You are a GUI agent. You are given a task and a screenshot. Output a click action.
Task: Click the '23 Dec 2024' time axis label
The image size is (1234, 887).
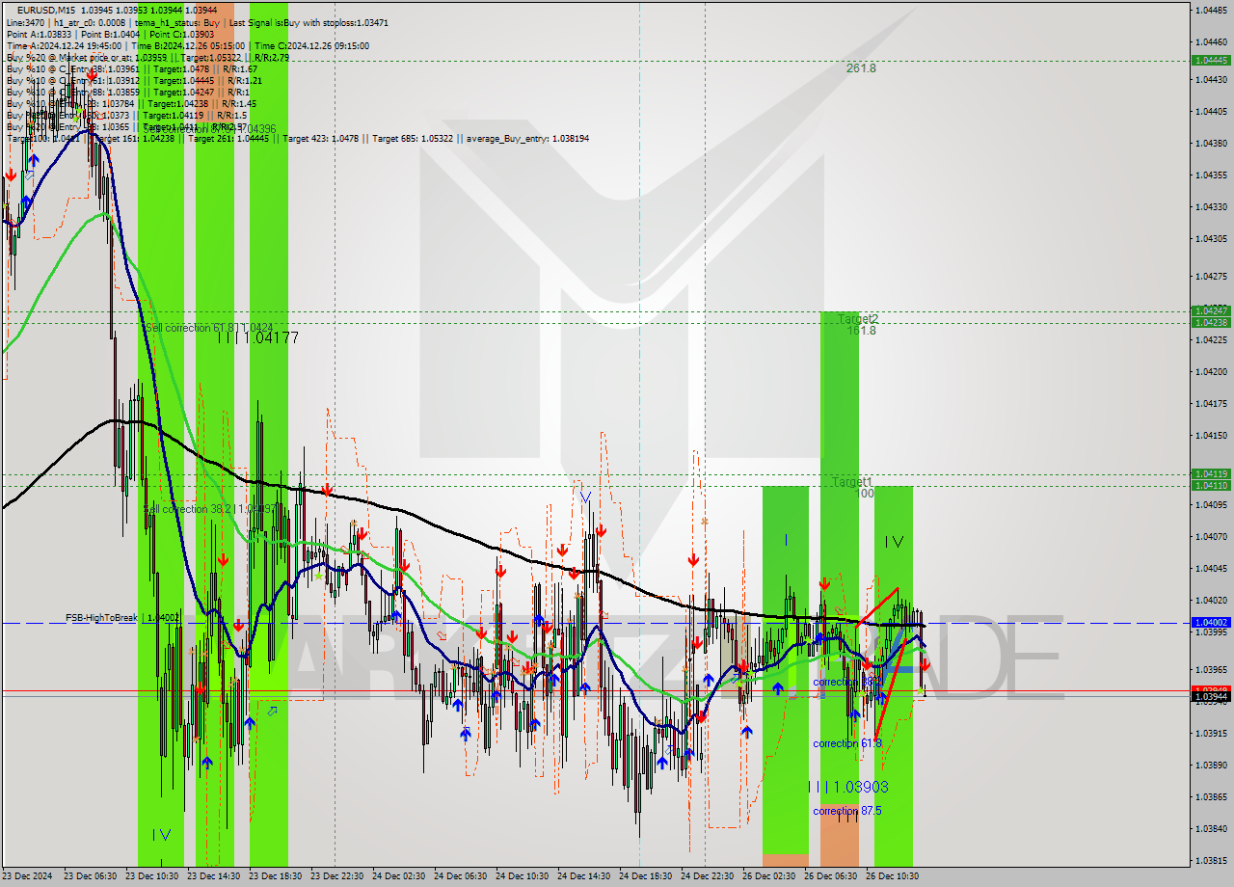(27, 876)
